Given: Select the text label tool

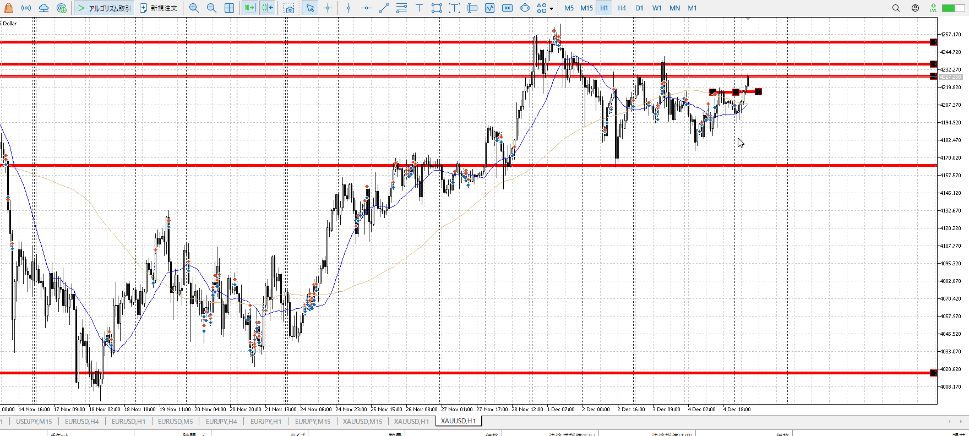Looking at the screenshot, I should point(419,8).
